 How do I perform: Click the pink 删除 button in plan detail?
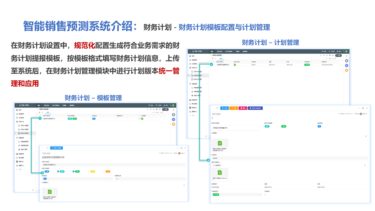pyautogui.click(x=243, y=108)
